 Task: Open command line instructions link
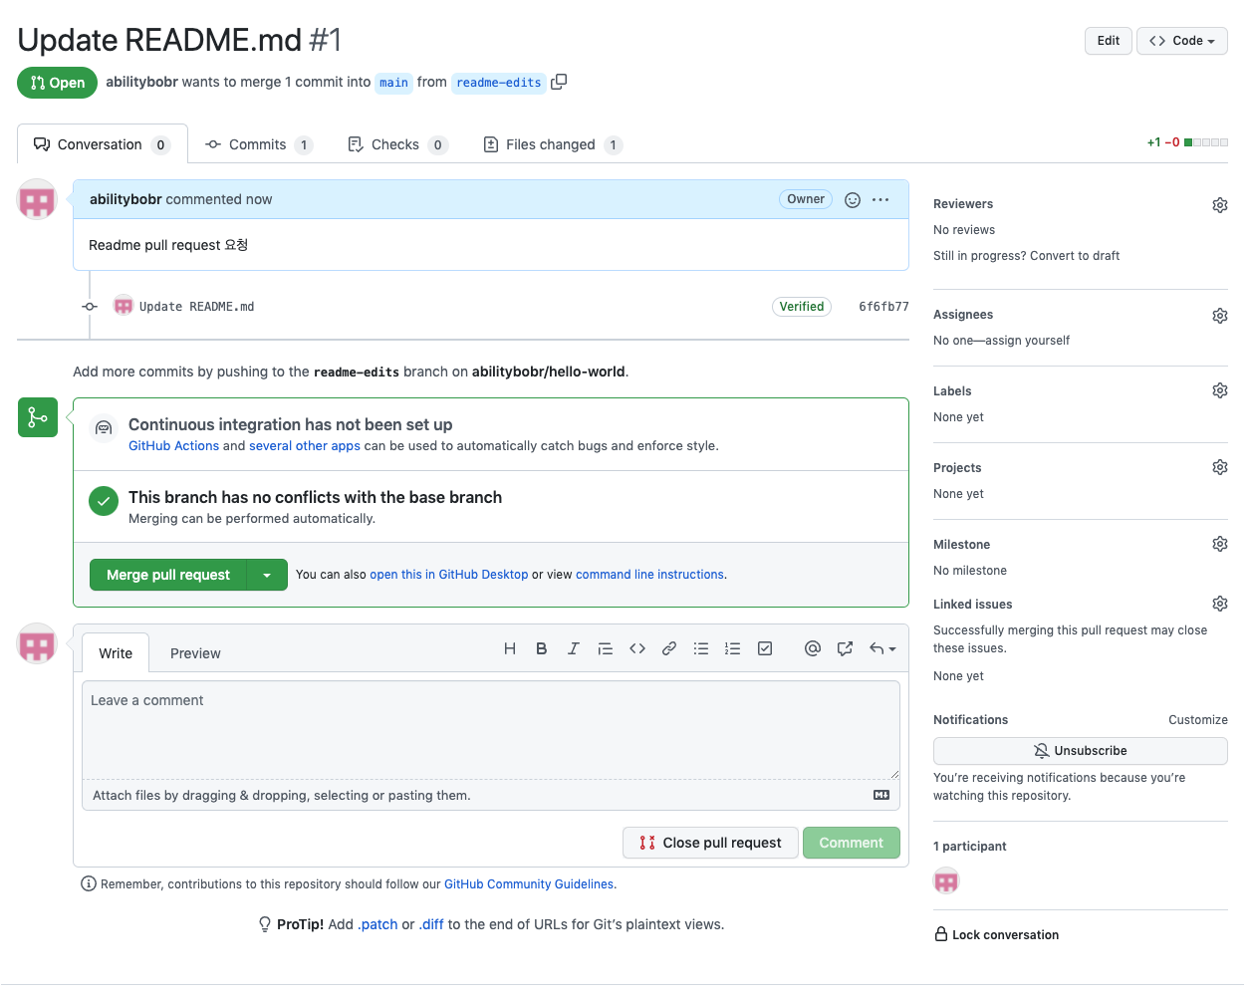(x=649, y=575)
